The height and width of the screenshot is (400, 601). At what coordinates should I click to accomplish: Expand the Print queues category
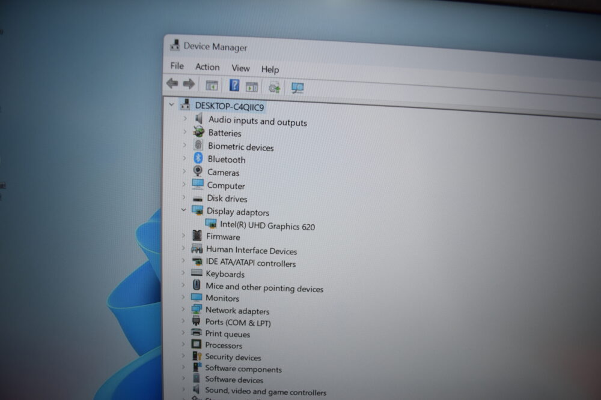(x=183, y=332)
